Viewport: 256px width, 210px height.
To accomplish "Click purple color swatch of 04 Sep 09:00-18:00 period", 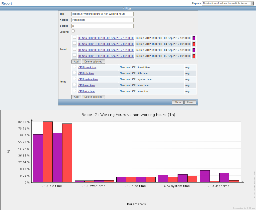I will coord(194,50).
